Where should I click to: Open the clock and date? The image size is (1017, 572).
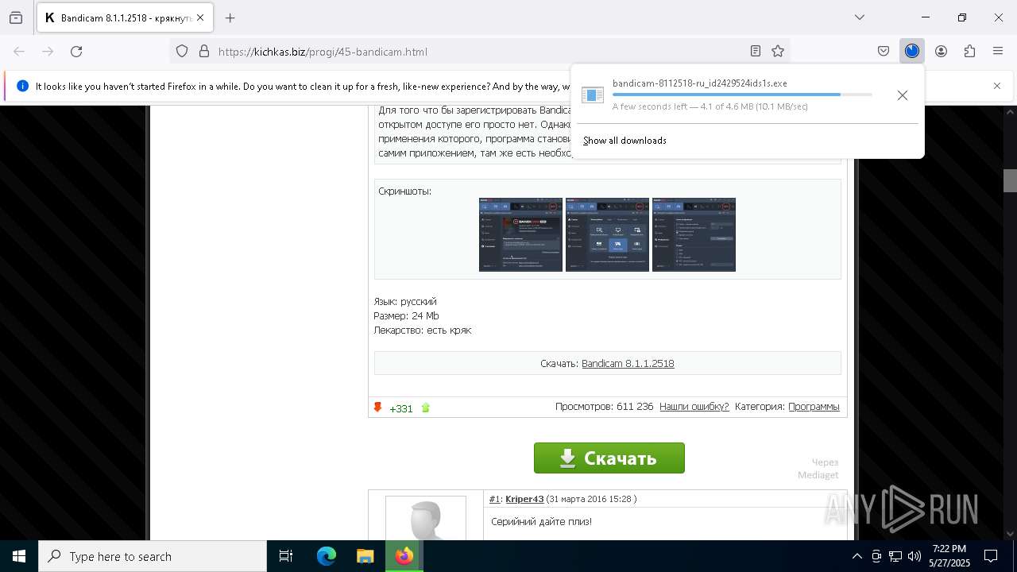(x=949, y=556)
